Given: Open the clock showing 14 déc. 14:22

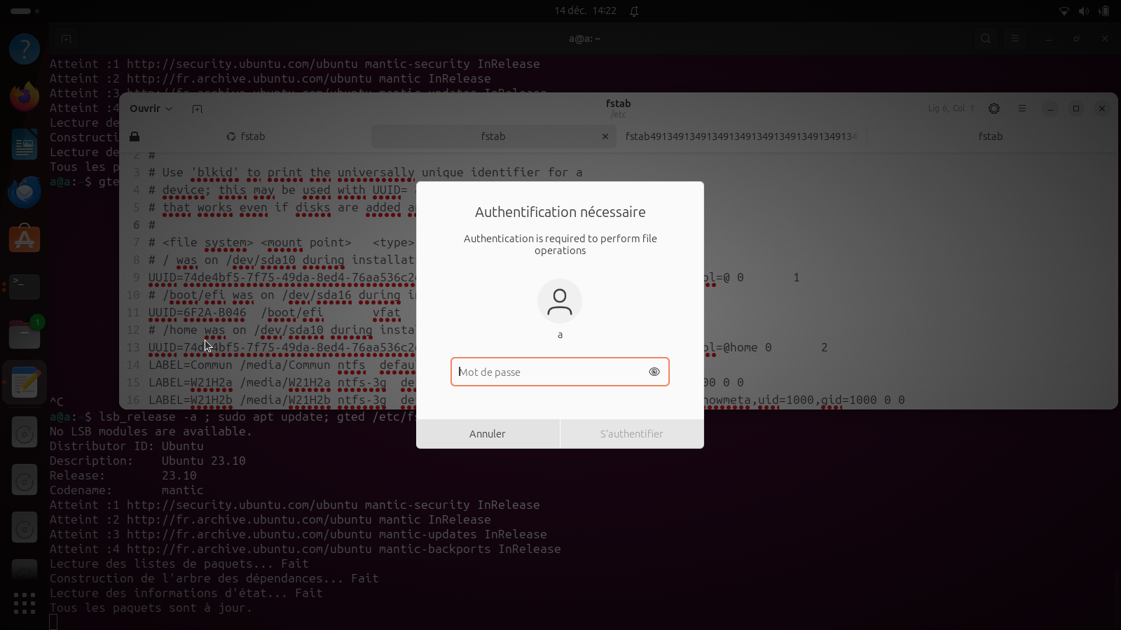Looking at the screenshot, I should coord(585,10).
